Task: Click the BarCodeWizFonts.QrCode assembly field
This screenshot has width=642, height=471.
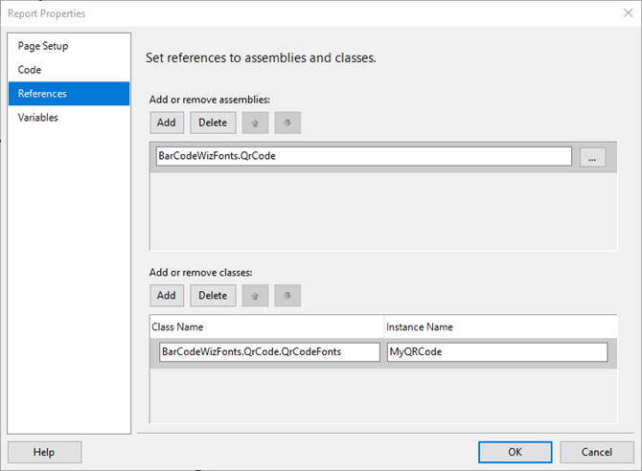Action: click(x=363, y=156)
